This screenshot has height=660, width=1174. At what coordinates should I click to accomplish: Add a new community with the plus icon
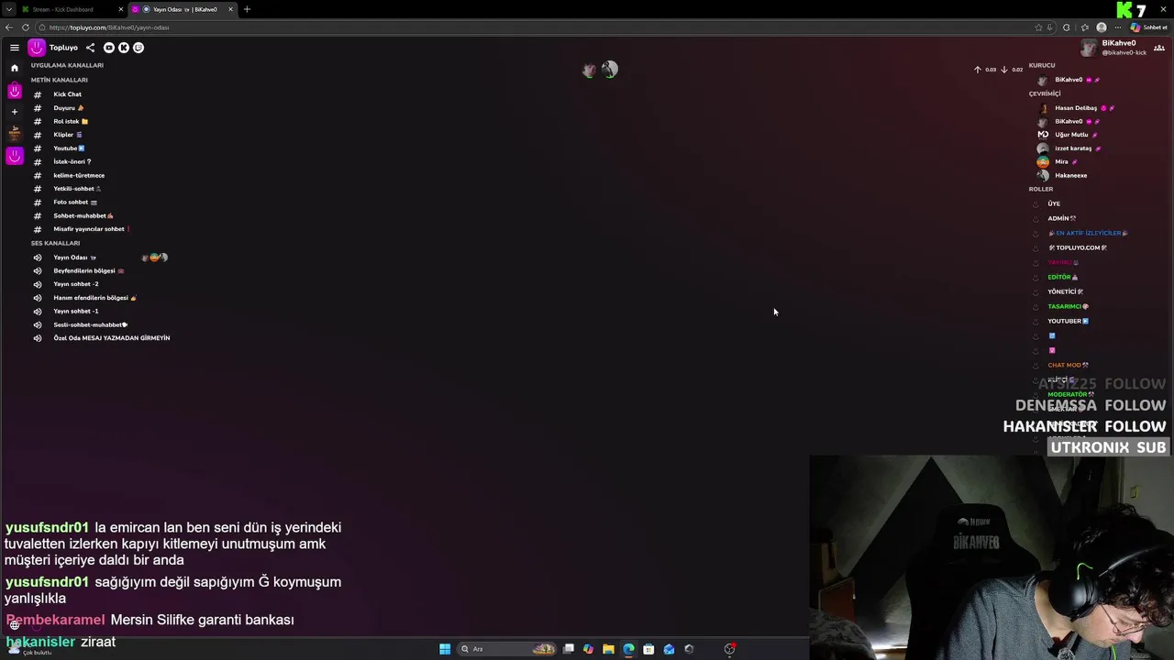[15, 112]
